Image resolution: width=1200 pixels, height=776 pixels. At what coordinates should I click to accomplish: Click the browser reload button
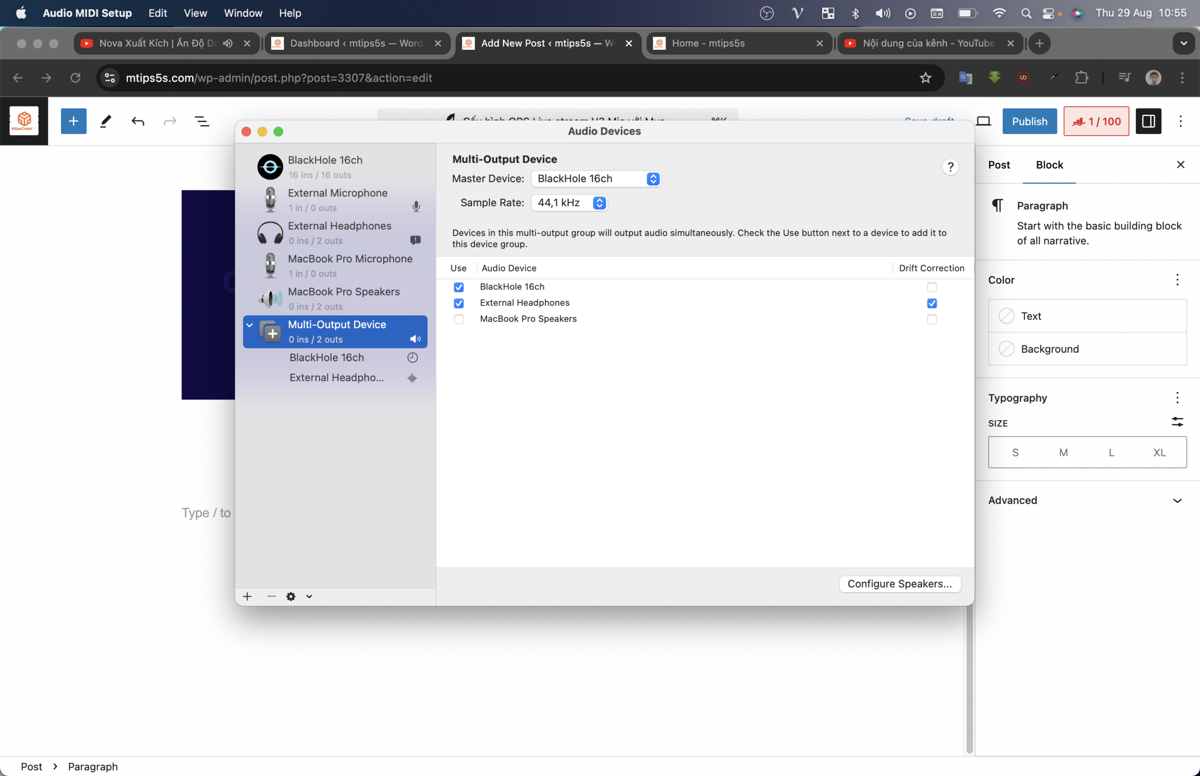coord(75,78)
